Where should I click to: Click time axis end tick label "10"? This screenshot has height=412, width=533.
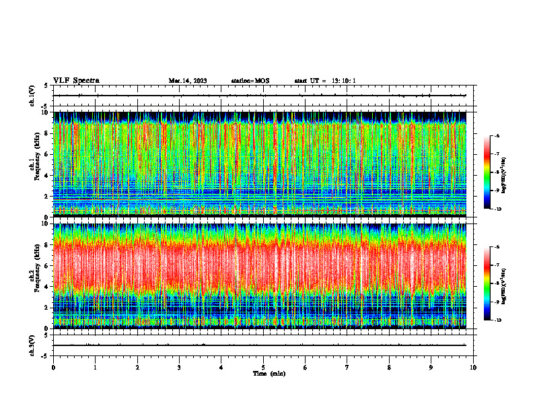(x=473, y=368)
